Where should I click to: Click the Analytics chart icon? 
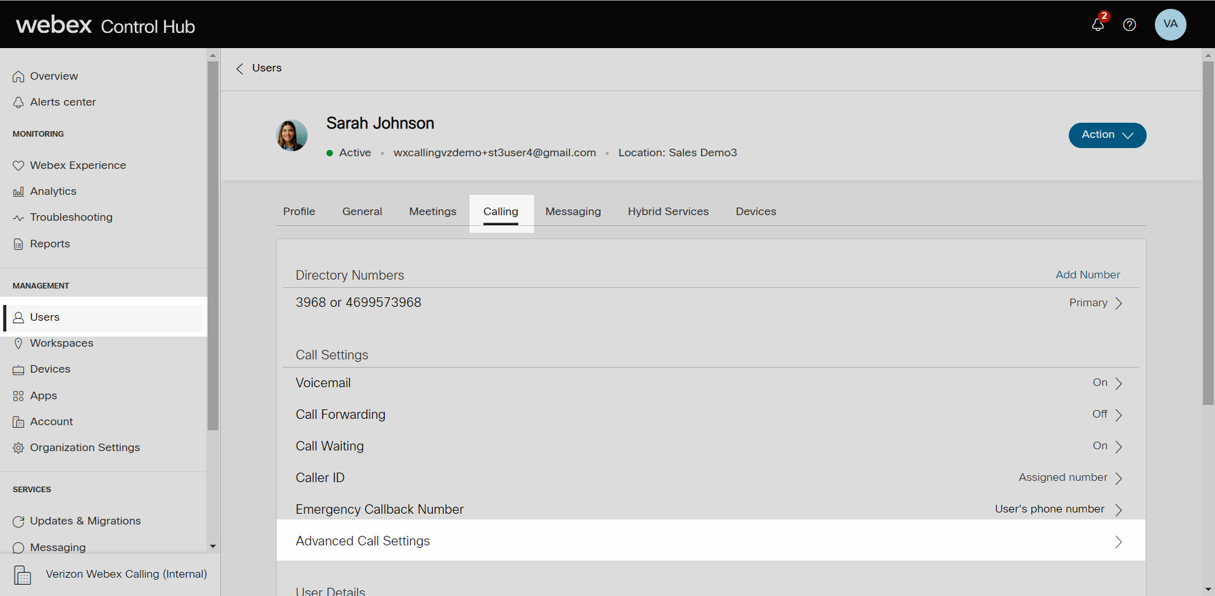click(18, 192)
